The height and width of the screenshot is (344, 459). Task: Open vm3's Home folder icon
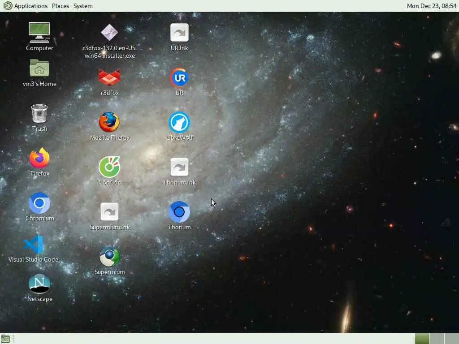point(39,68)
